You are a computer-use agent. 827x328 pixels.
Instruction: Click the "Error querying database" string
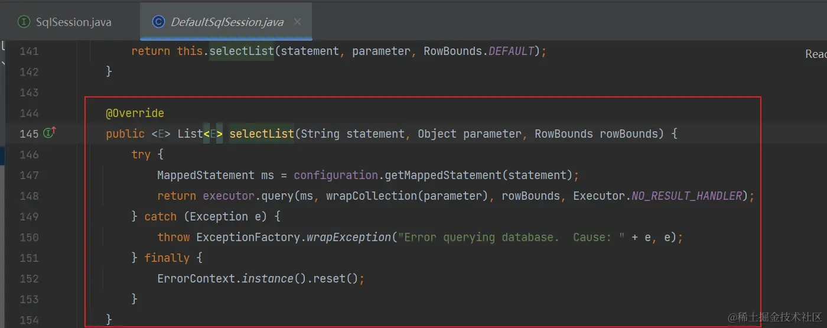point(512,238)
